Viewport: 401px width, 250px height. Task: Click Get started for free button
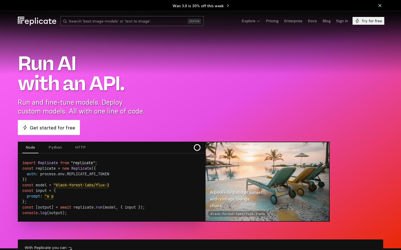click(49, 127)
